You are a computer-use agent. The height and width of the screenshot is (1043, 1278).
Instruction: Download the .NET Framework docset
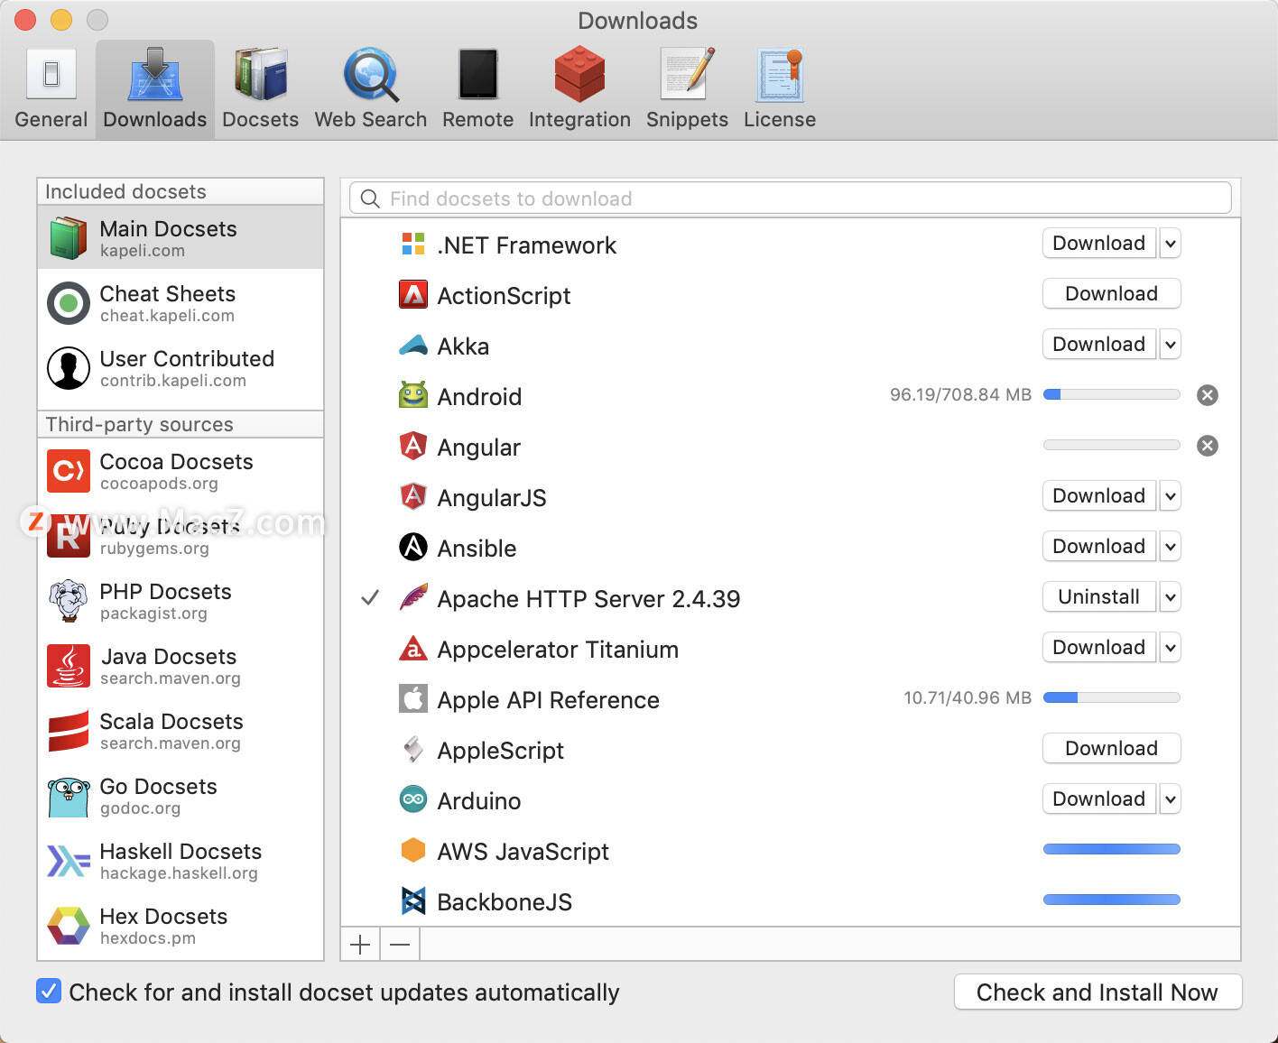[1099, 244]
